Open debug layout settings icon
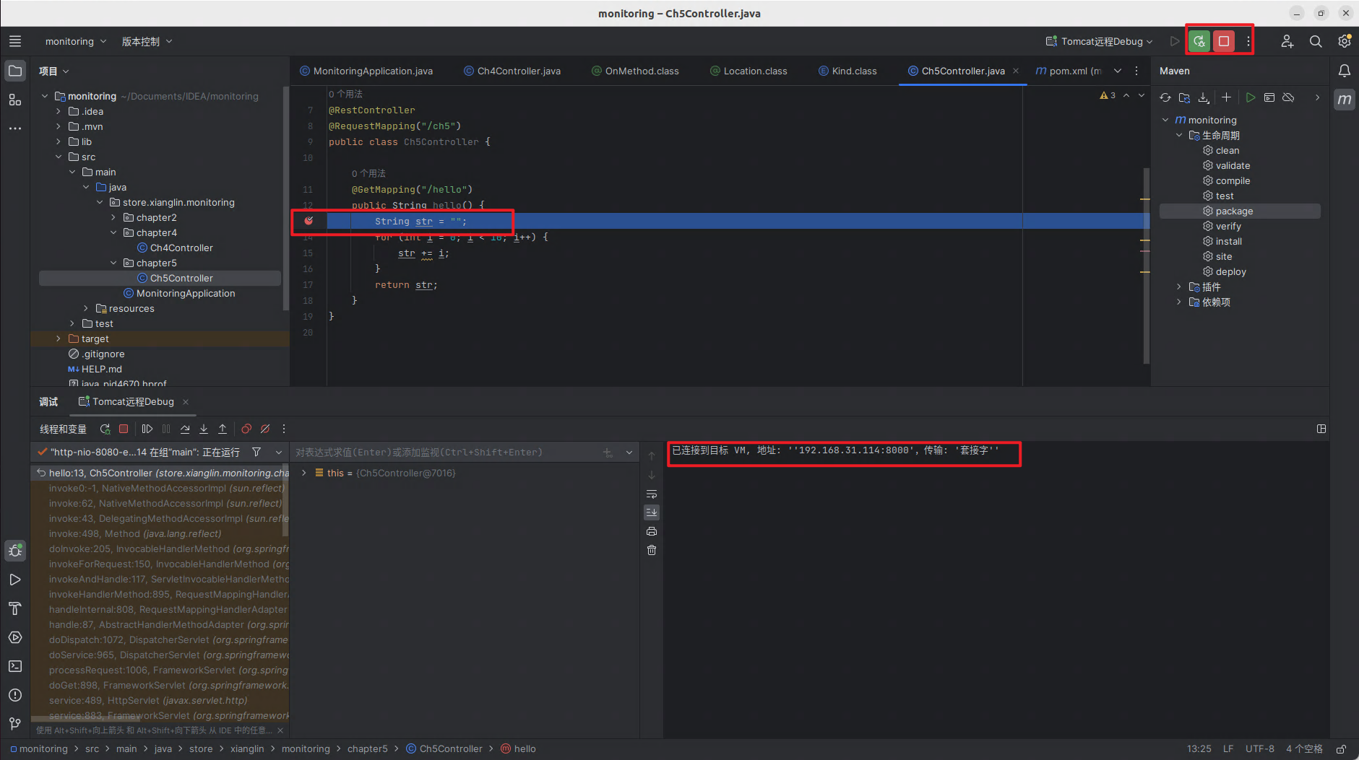The height and width of the screenshot is (760, 1359). tap(1321, 429)
